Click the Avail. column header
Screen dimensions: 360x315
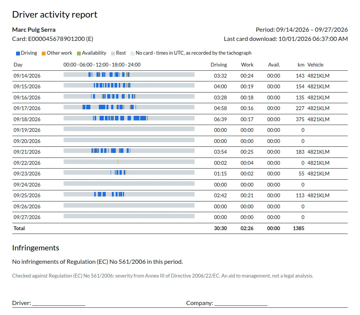[274, 65]
